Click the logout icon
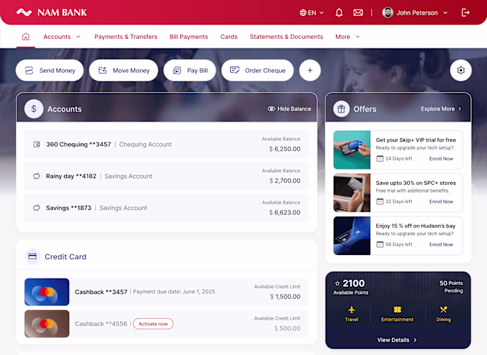Viewport: 487px width, 355px height. 465,13
